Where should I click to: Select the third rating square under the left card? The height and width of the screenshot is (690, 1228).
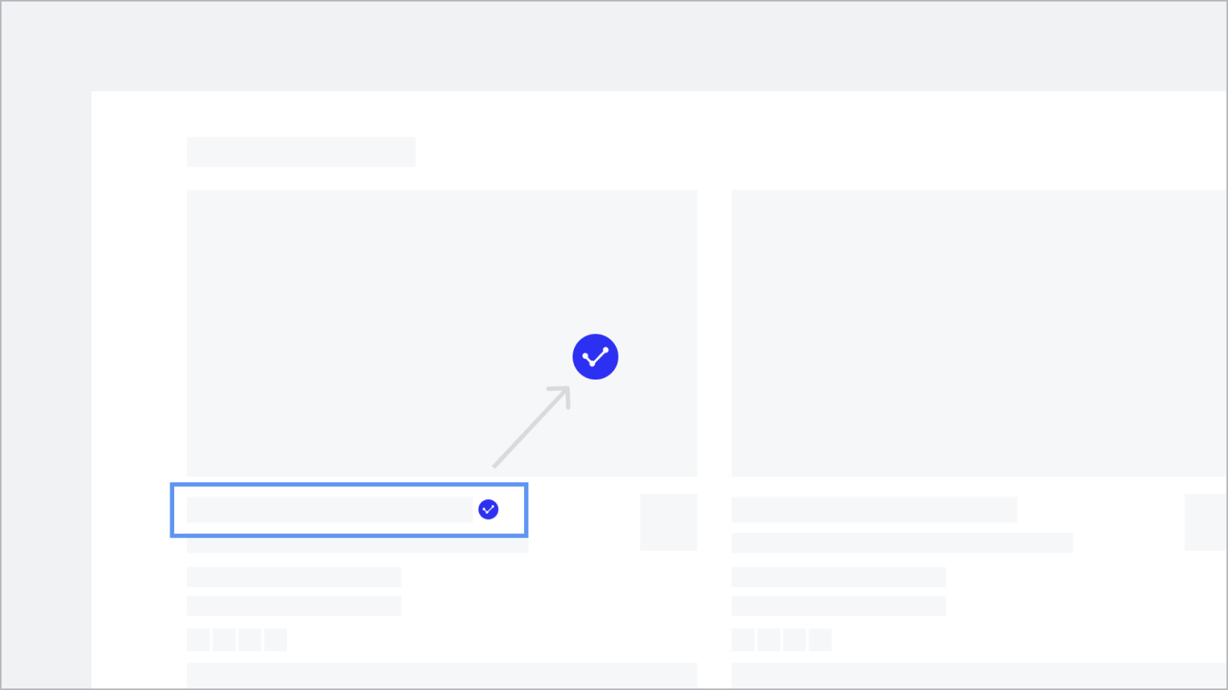coord(250,640)
